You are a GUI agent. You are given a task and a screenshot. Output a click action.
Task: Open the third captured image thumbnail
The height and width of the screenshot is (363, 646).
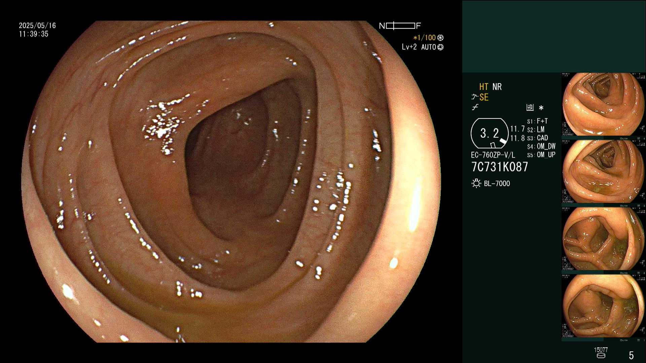click(604, 239)
